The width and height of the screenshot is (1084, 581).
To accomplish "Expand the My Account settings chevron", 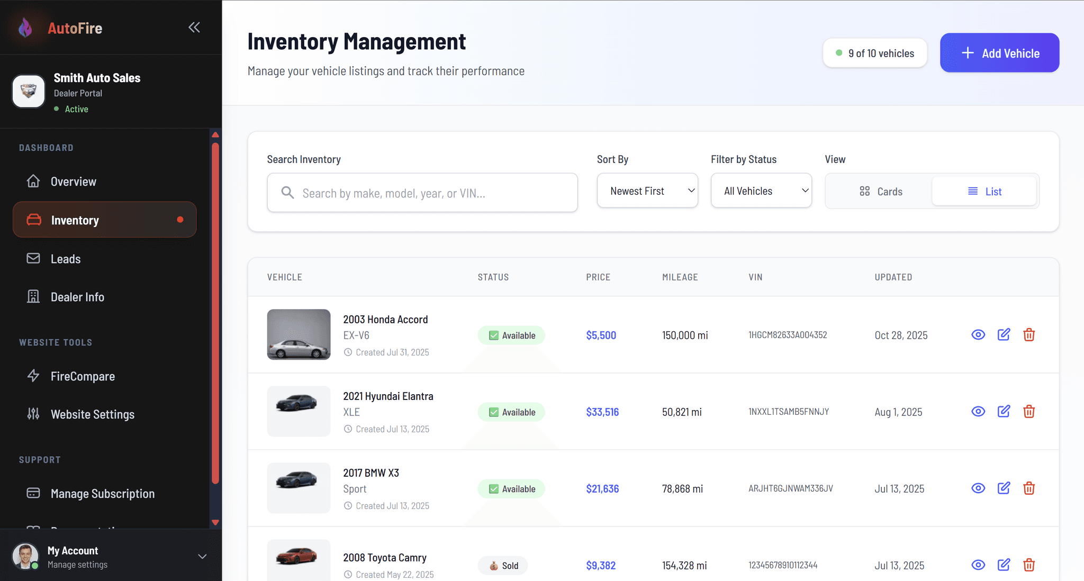I will click(202, 556).
